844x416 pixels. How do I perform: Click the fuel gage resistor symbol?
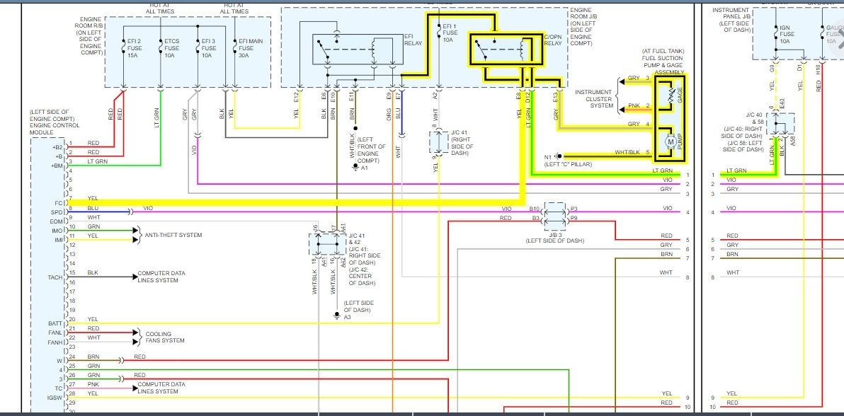point(671,97)
